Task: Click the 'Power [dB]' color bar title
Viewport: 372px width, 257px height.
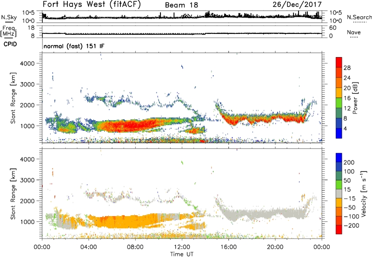Action: point(355,98)
